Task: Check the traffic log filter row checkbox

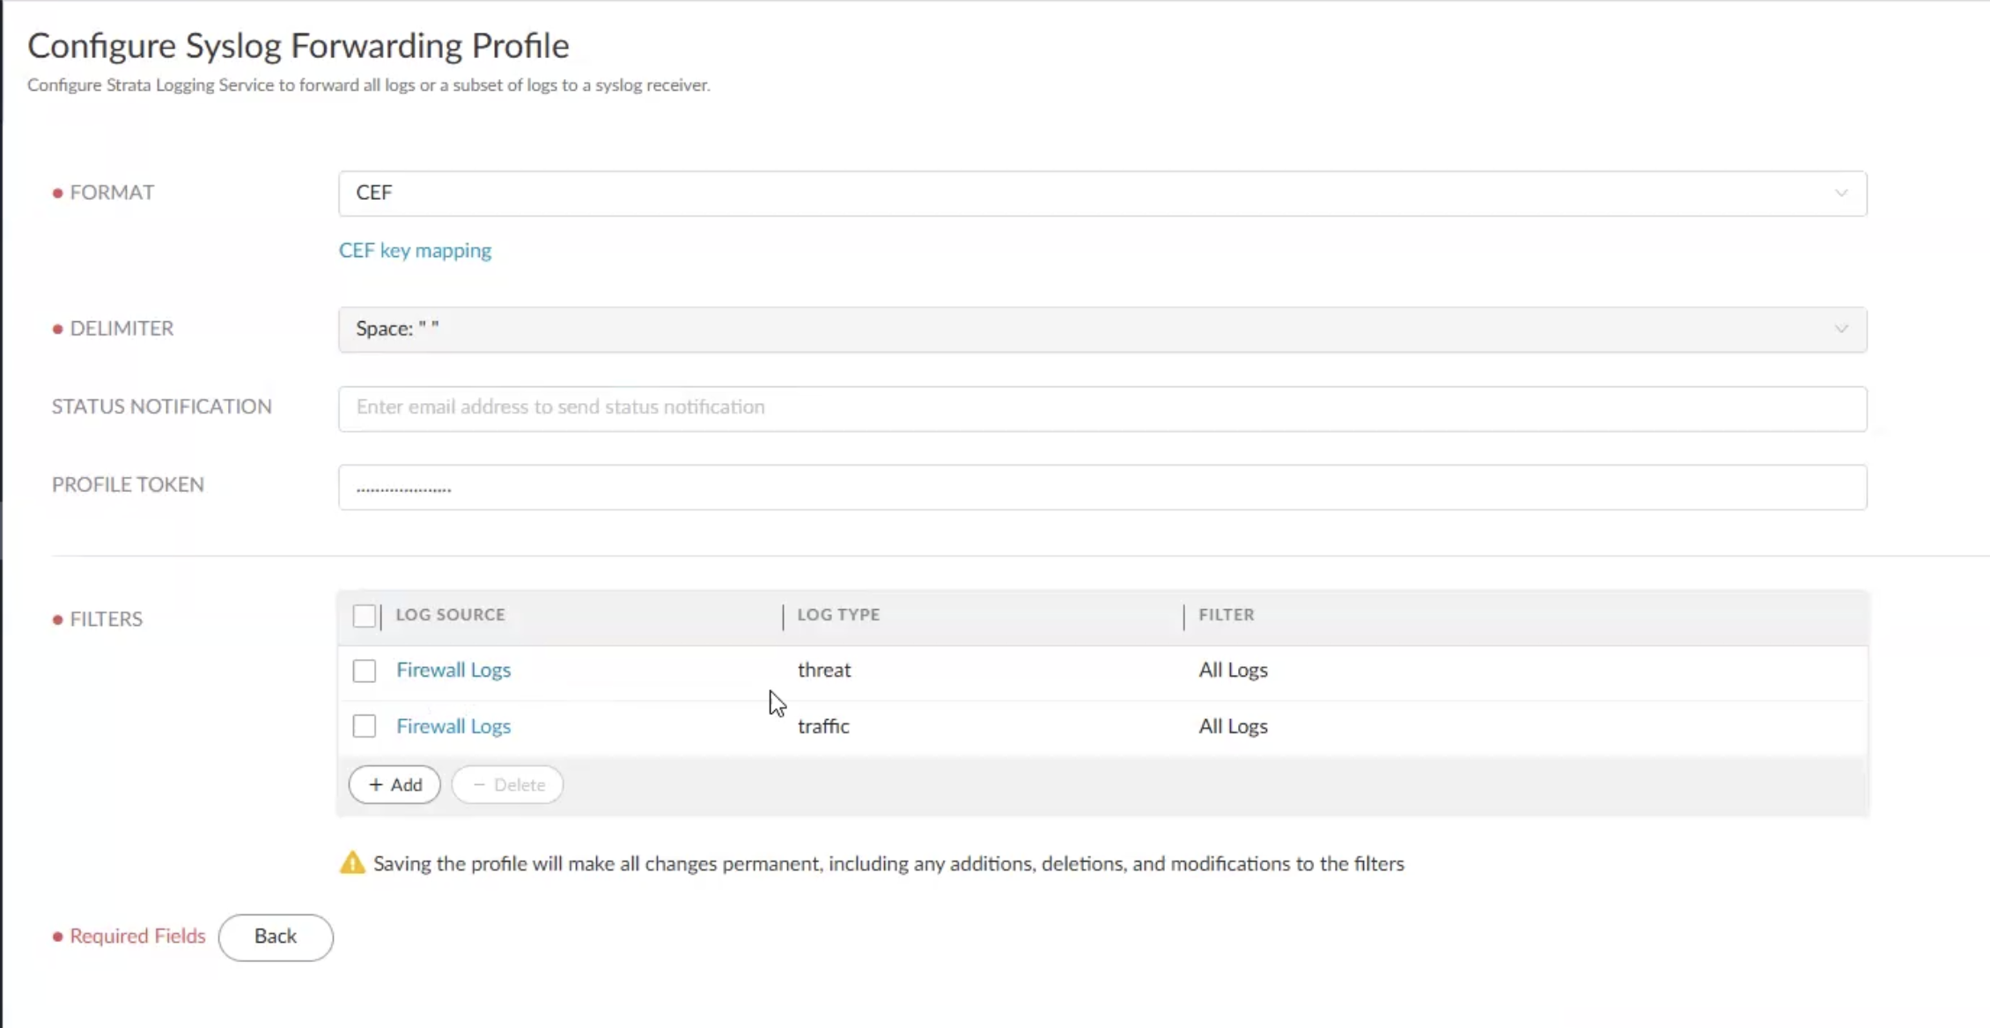Action: click(364, 726)
